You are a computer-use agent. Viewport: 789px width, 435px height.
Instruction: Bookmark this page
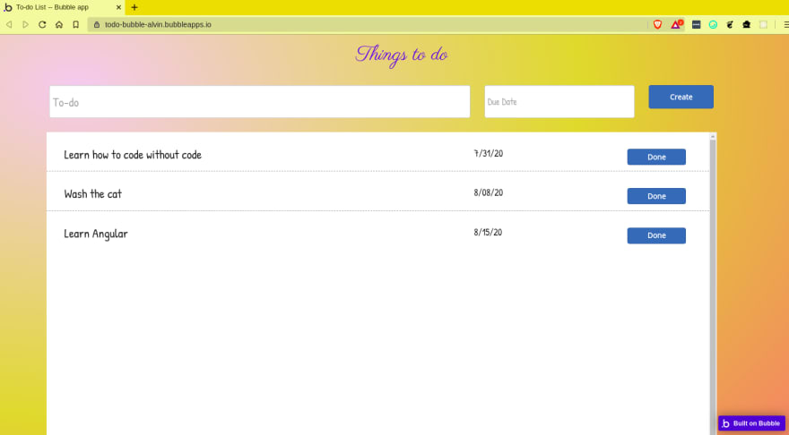tap(75, 24)
